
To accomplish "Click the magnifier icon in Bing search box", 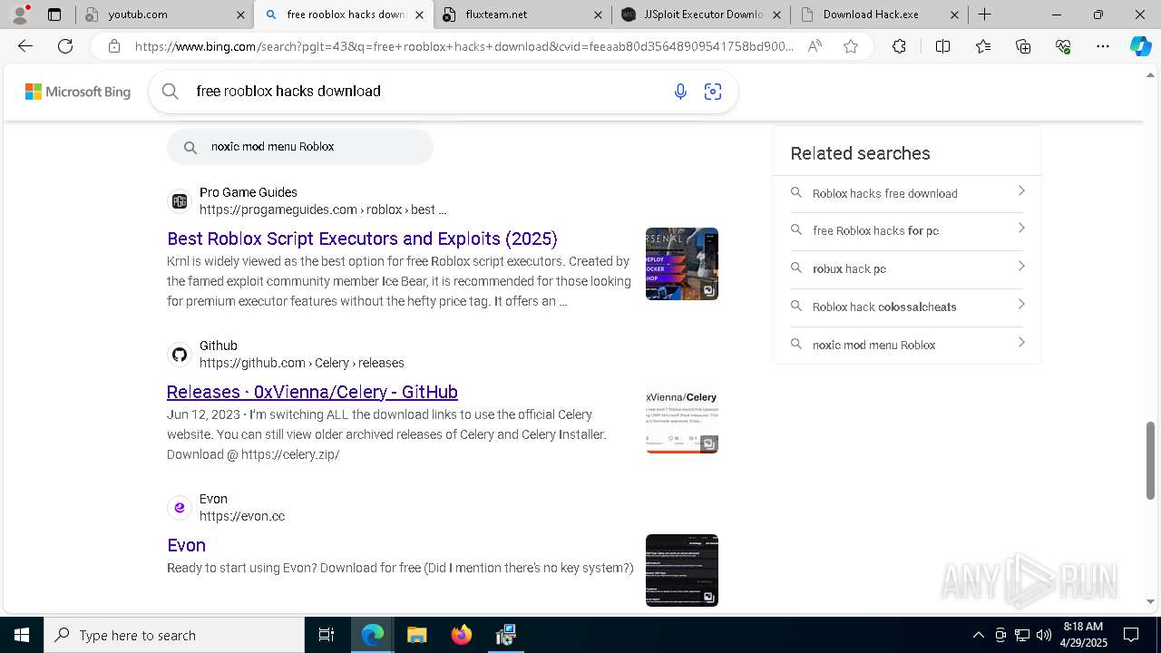I will click(x=170, y=91).
